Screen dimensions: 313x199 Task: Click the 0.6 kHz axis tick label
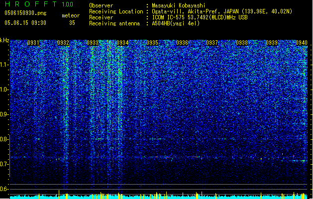4,189
